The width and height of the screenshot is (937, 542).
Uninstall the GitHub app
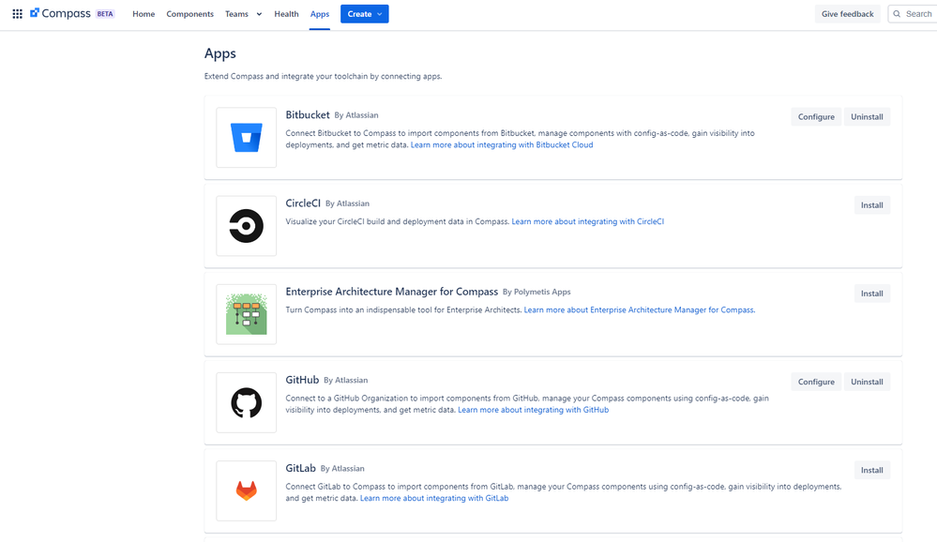pos(866,381)
